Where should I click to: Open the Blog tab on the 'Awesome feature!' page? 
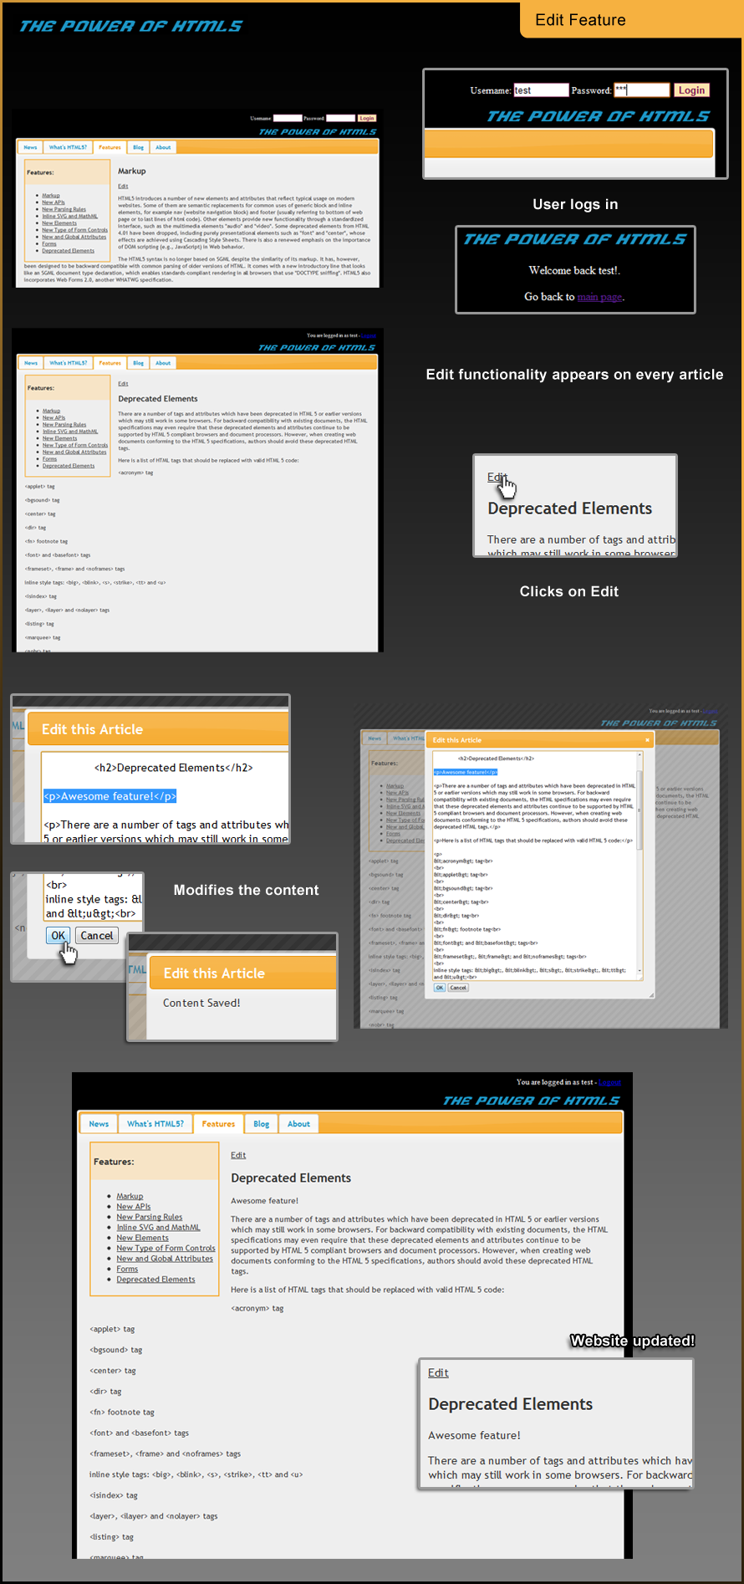pyautogui.click(x=262, y=1124)
